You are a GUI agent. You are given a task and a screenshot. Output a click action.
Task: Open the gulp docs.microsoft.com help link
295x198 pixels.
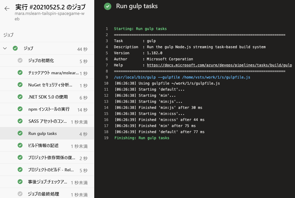pos(219,65)
